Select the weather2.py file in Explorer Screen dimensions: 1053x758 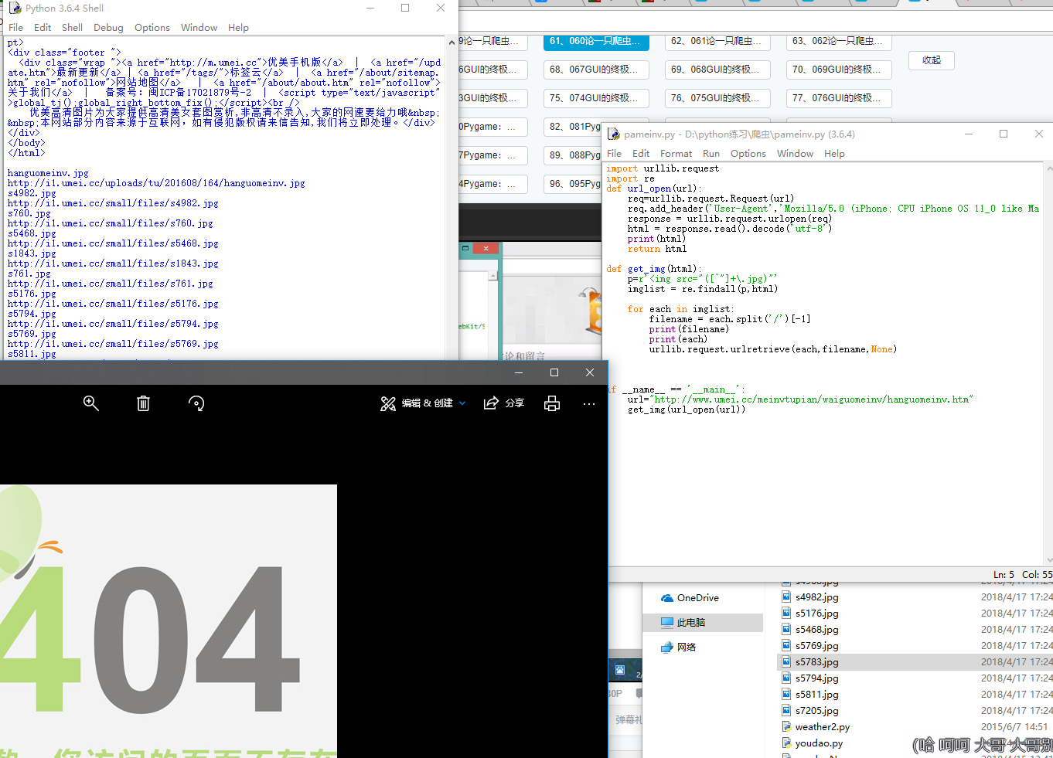822,727
